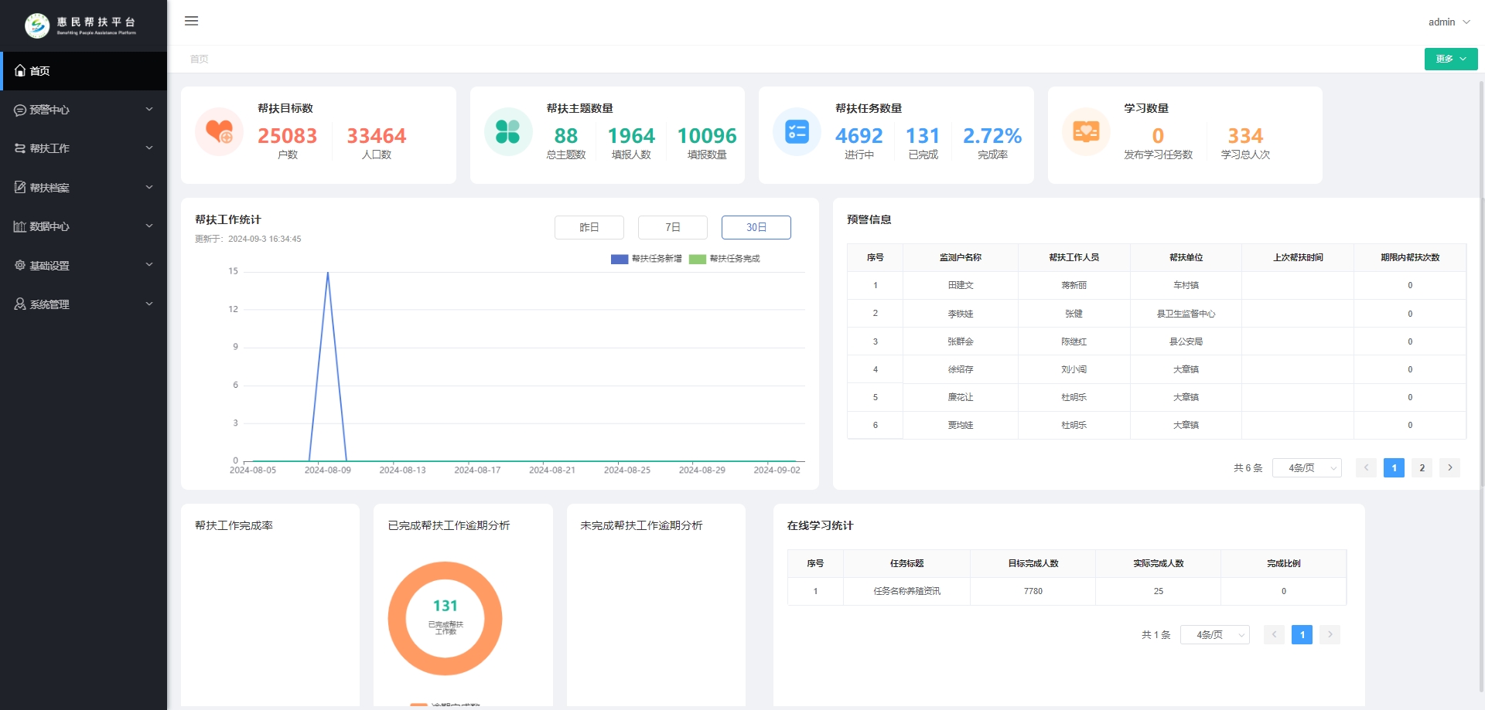Click page 1 in 在线学习统计 pagination
Image resolution: width=1485 pixels, height=710 pixels.
click(1302, 634)
